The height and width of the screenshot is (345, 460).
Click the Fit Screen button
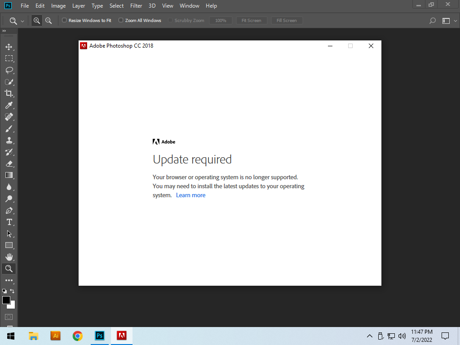pos(251,20)
